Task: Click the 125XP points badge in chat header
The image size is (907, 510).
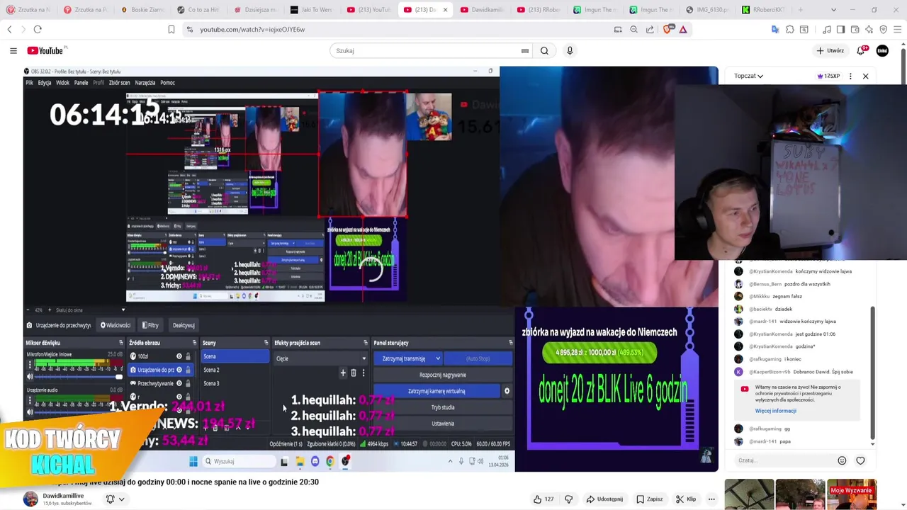Action: coord(828,76)
